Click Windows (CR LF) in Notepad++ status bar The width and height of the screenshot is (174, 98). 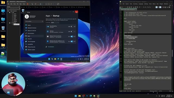click(154, 91)
